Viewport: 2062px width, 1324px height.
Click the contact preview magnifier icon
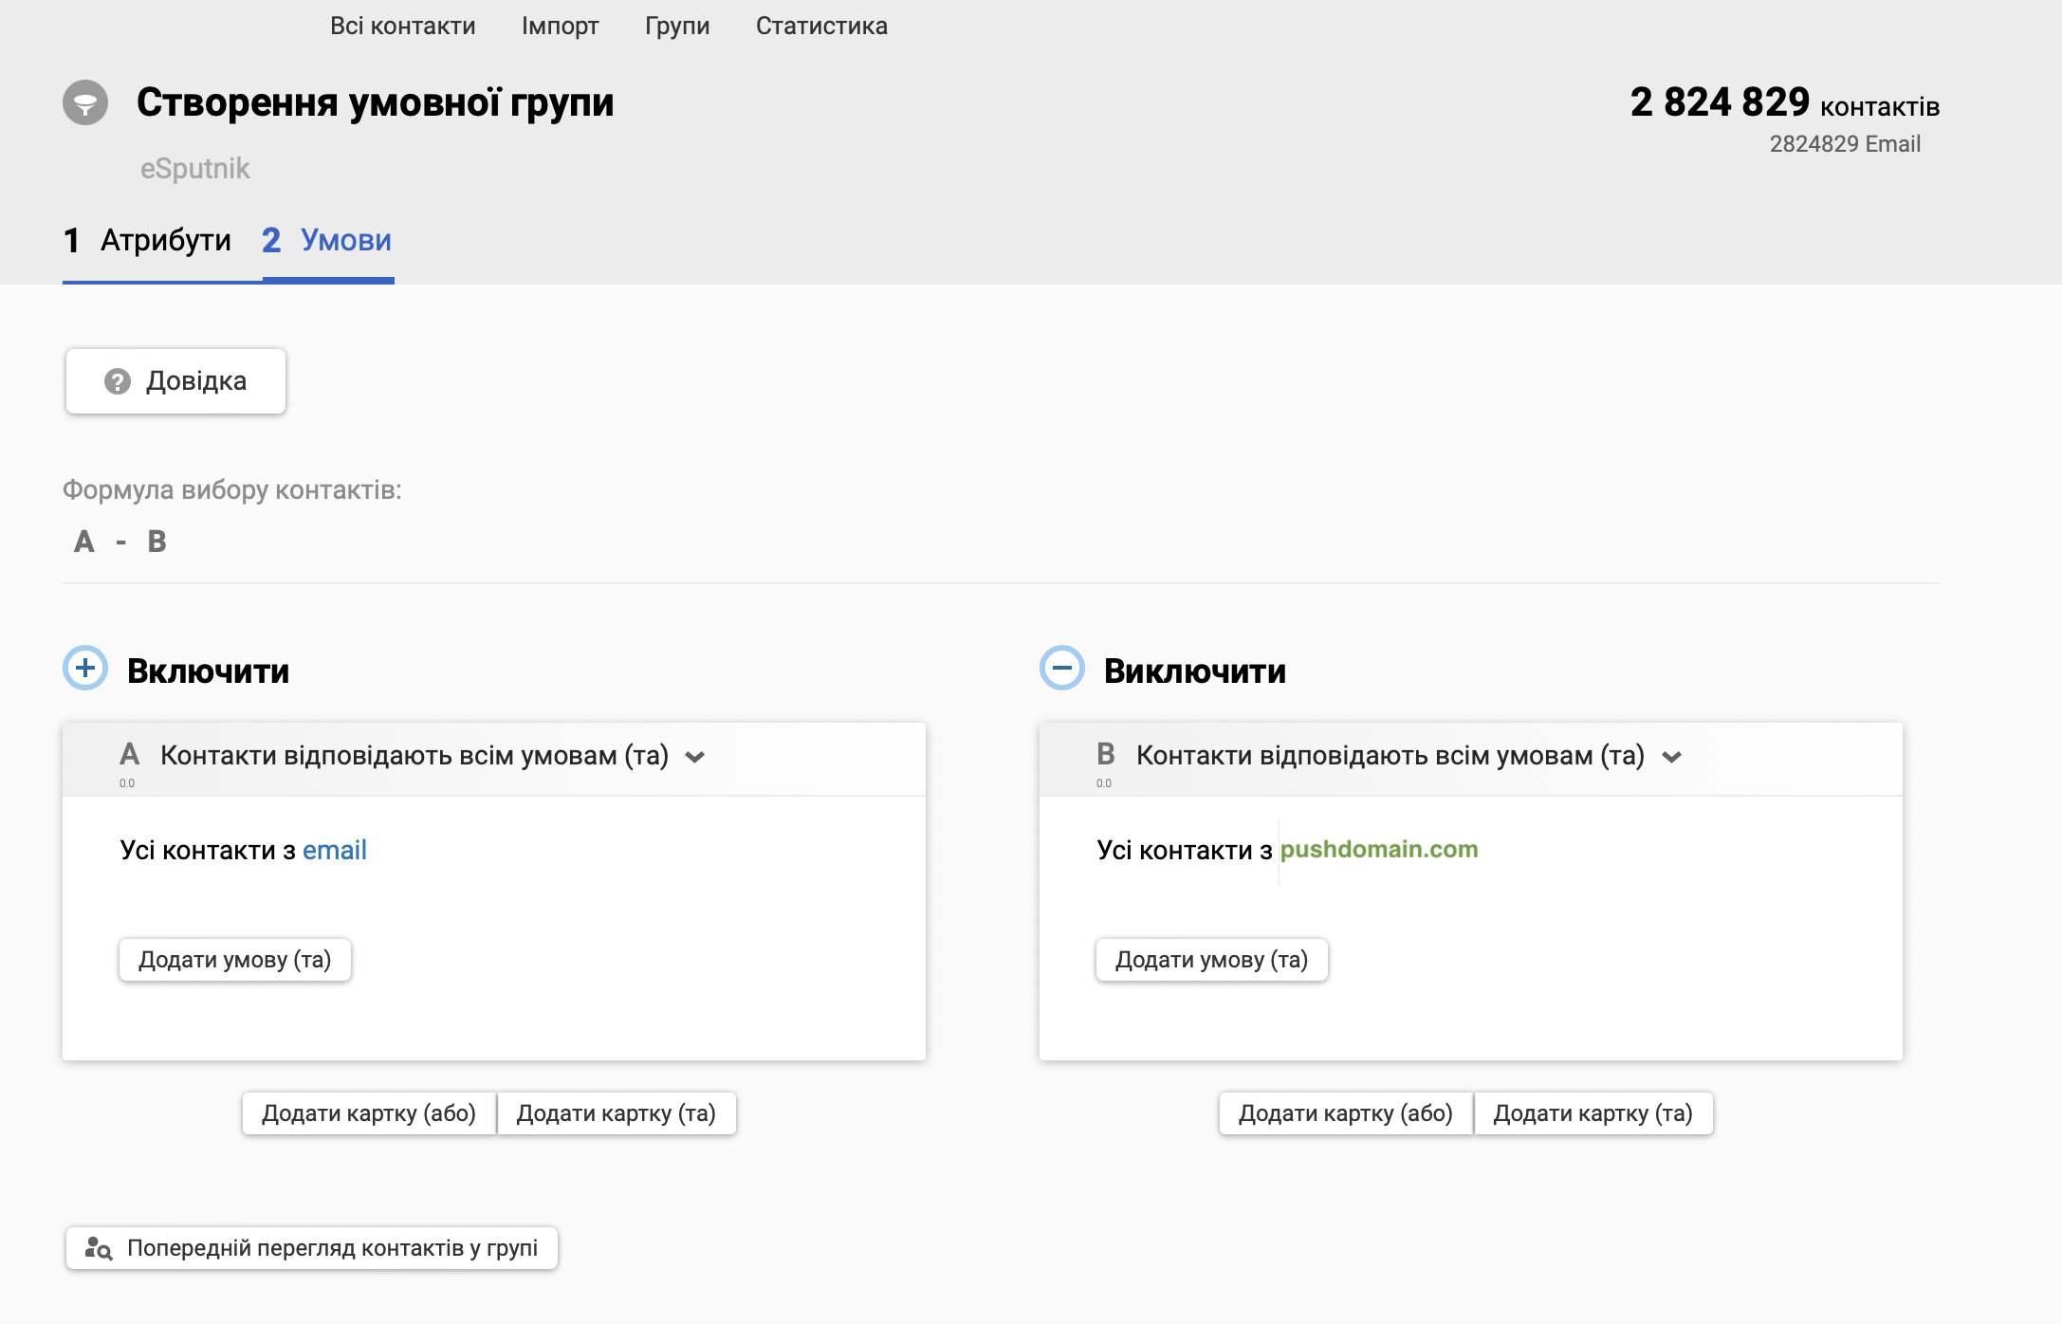[99, 1248]
